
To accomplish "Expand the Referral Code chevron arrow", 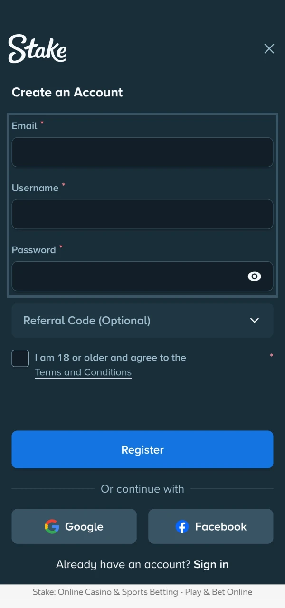I will click(255, 321).
